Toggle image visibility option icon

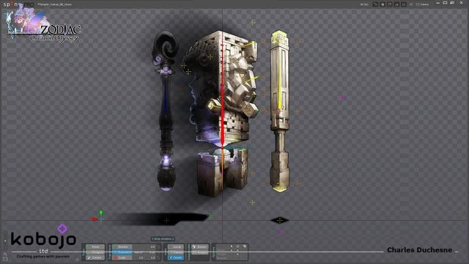(x=237, y=250)
